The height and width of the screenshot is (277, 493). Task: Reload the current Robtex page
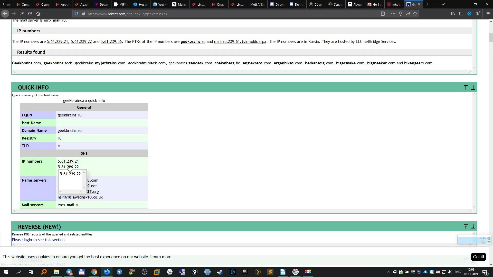30,14
